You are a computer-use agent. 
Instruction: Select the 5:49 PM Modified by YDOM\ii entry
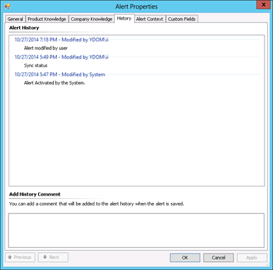tap(62, 57)
